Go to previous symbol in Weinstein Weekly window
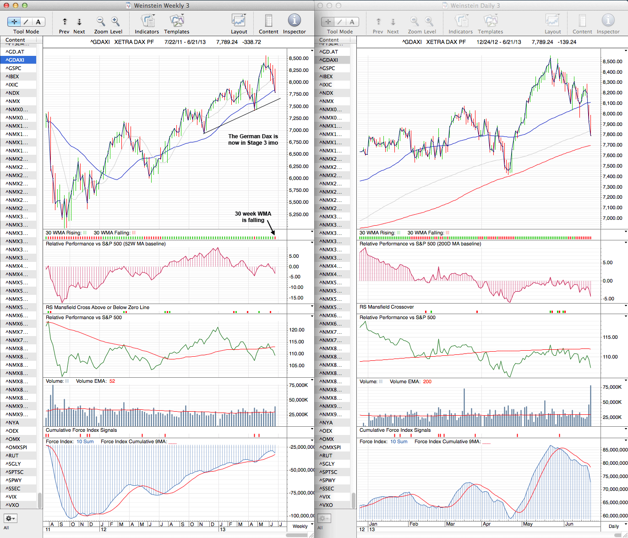Viewport: 628px width, 538px height. pyautogui.click(x=65, y=22)
